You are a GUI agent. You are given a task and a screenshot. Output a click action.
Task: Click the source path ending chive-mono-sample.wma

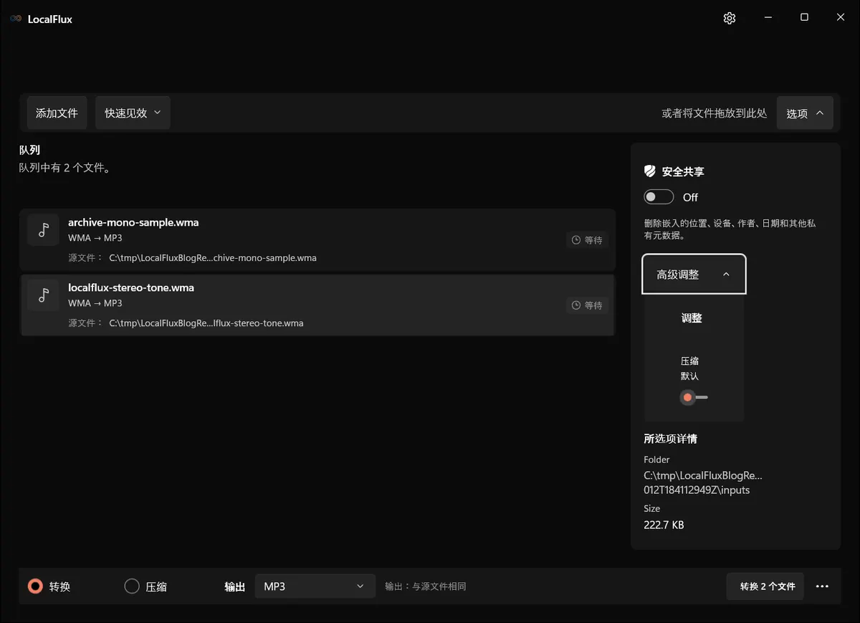tap(213, 258)
